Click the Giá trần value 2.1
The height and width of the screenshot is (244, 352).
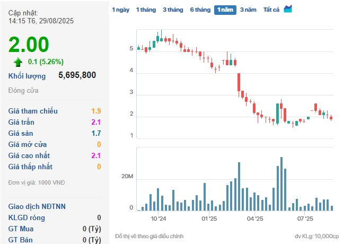coord(96,123)
